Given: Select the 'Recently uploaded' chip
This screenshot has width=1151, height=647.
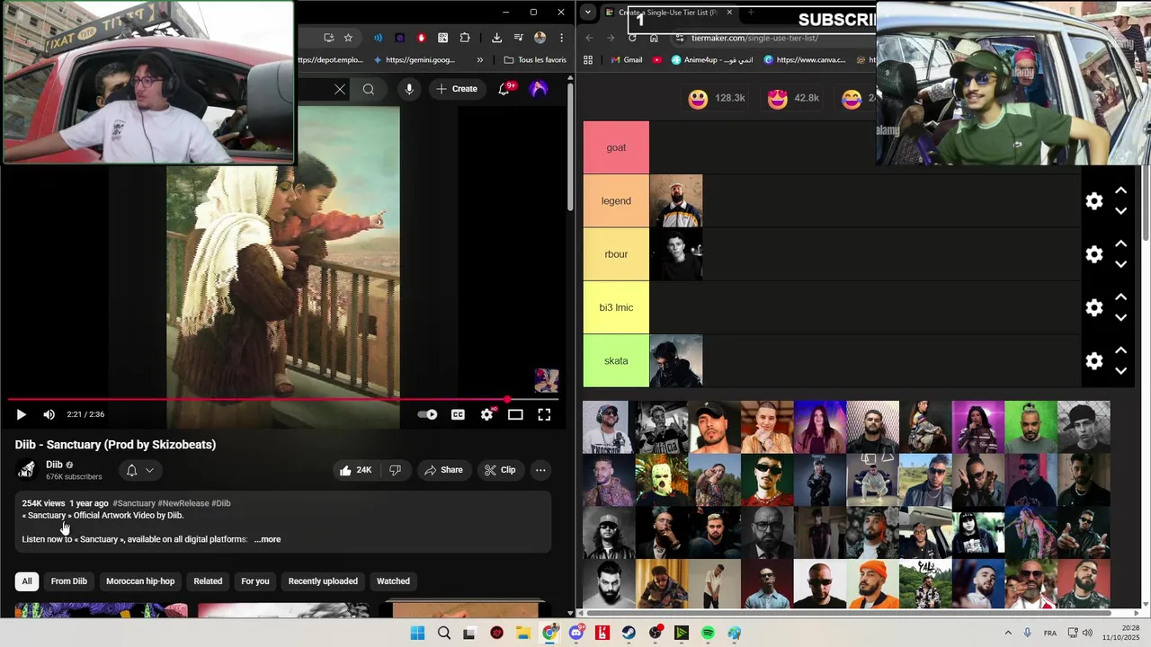Looking at the screenshot, I should coord(323,581).
